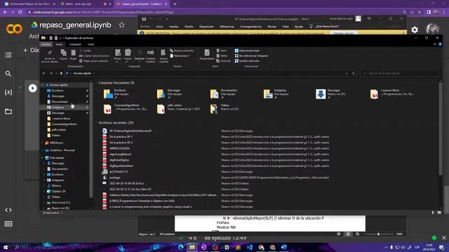The image size is (449, 252).
Task: Click 'No seleccionar ninguno' in the ribbon
Action: (251, 56)
